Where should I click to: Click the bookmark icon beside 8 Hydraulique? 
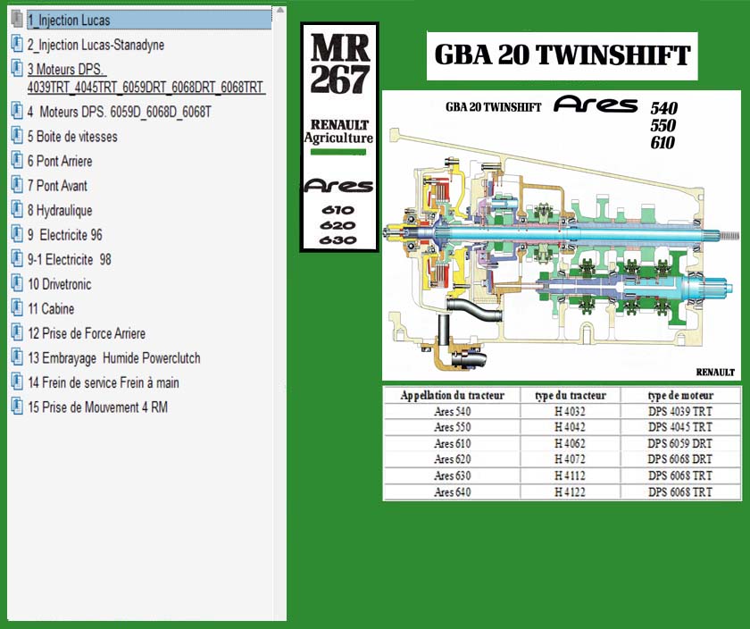tap(17, 210)
